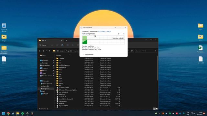Go back with the Explorer back arrow
The height and width of the screenshot is (116, 207).
(x=39, y=51)
